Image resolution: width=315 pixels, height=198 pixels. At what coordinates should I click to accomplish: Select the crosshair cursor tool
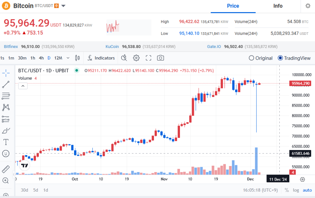[6, 73]
